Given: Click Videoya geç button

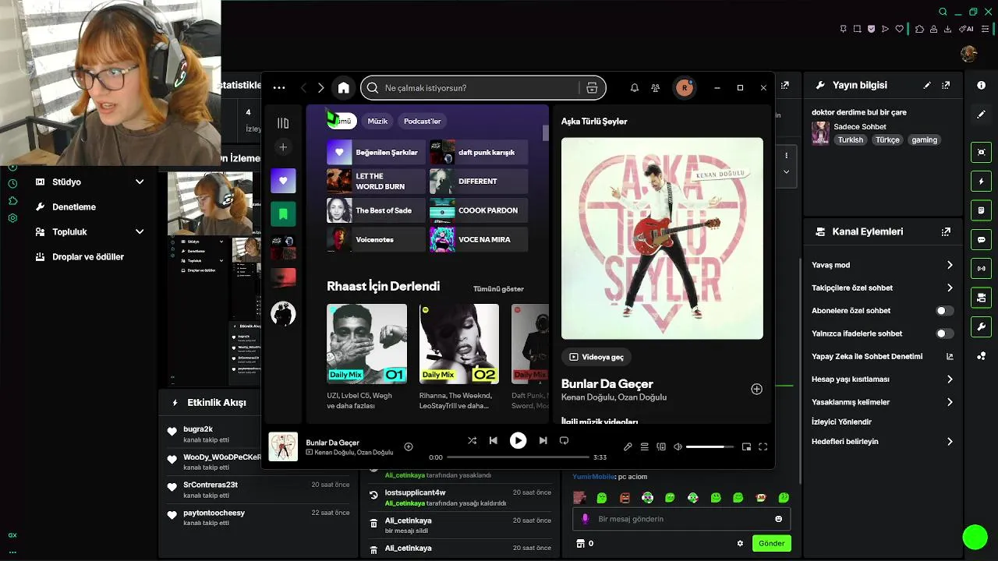Looking at the screenshot, I should click(x=596, y=357).
